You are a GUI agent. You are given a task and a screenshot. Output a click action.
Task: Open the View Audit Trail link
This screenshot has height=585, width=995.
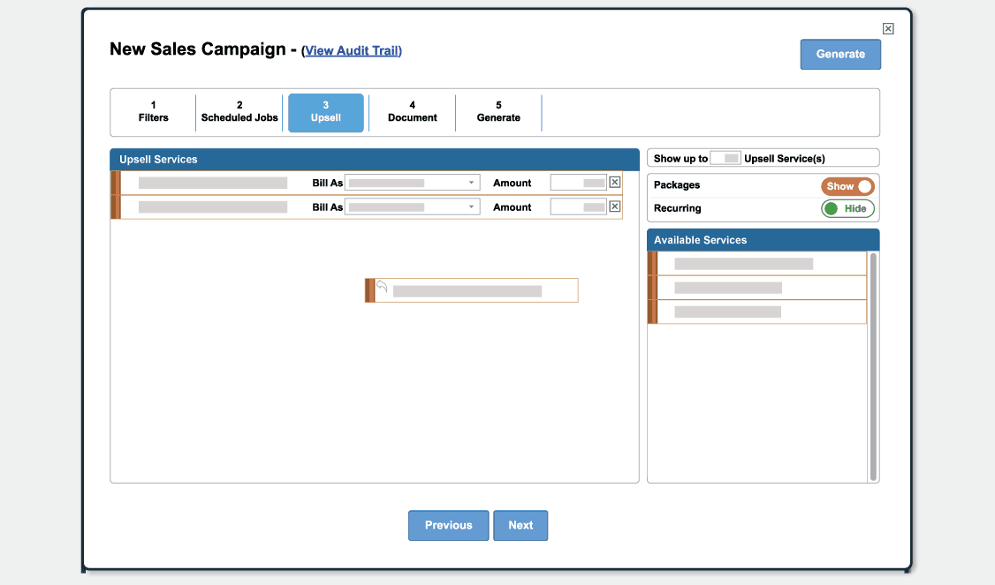click(353, 50)
